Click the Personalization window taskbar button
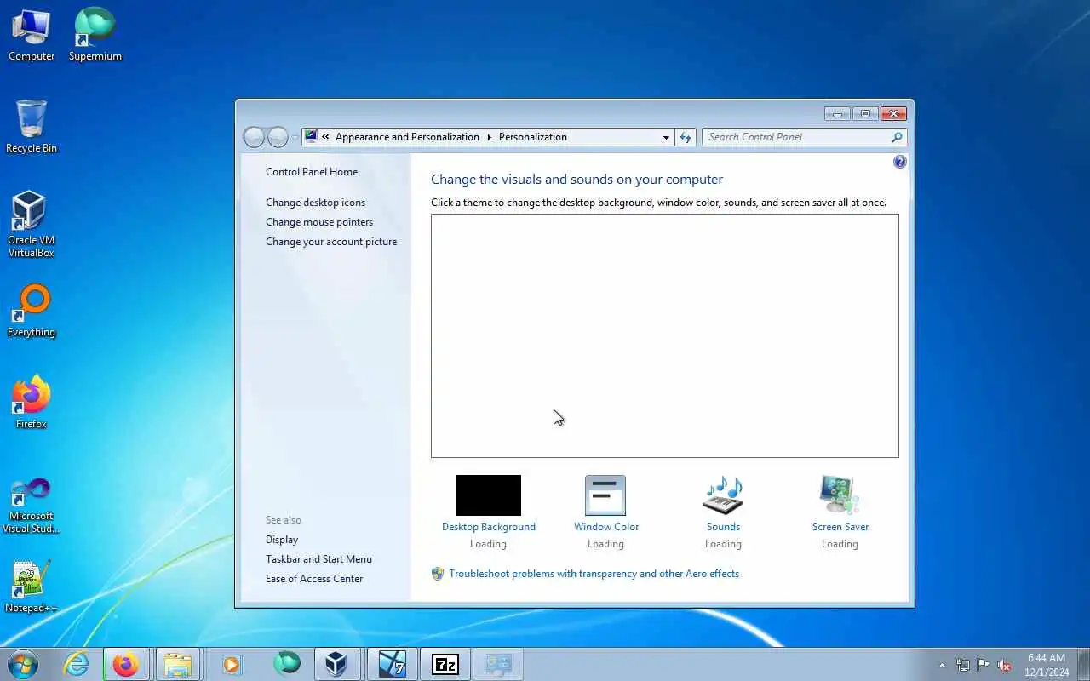 point(498,664)
